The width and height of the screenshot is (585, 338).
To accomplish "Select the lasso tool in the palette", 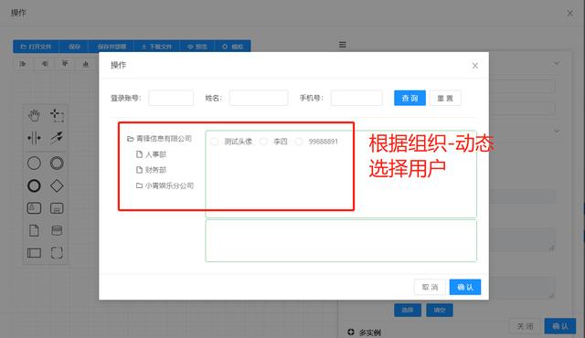I will [57, 115].
